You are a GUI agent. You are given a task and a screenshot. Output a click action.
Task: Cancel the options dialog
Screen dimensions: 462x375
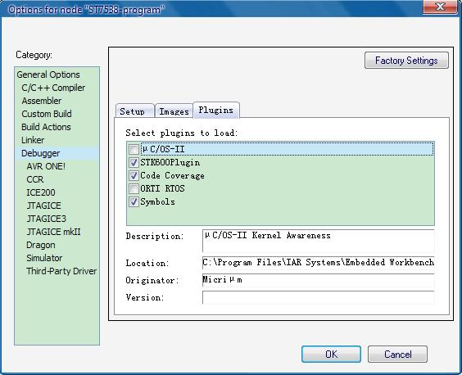click(397, 354)
